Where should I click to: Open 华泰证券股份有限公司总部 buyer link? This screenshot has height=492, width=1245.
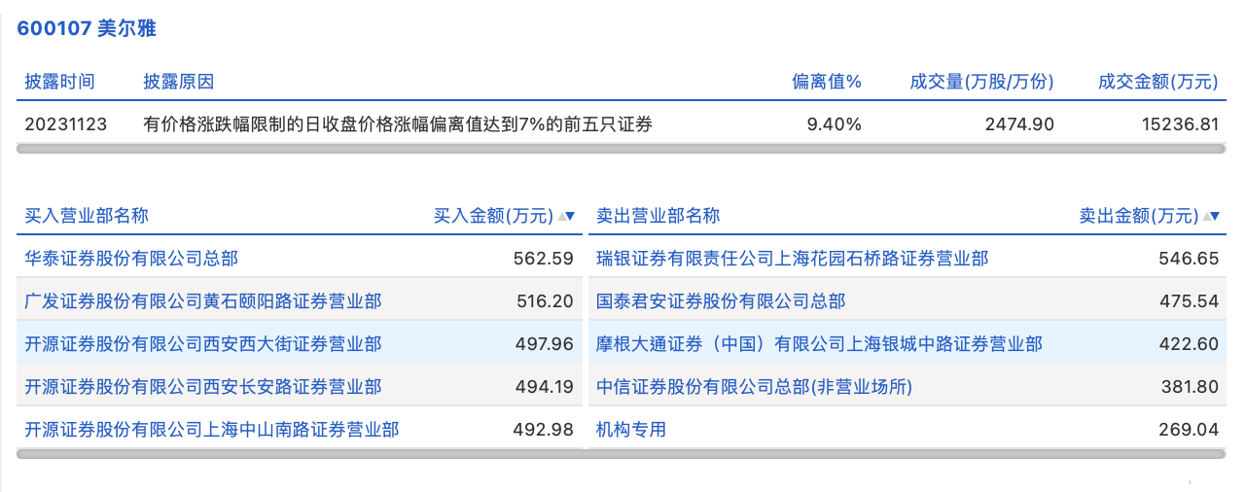pos(131,259)
